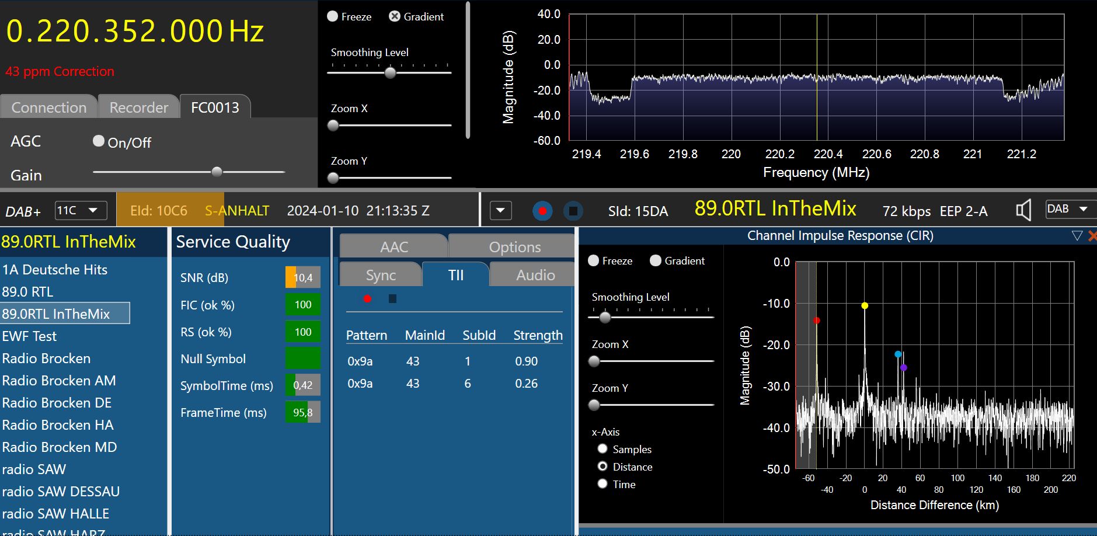
Task: Expand the dropdown arrow beside record button
Action: 501,210
